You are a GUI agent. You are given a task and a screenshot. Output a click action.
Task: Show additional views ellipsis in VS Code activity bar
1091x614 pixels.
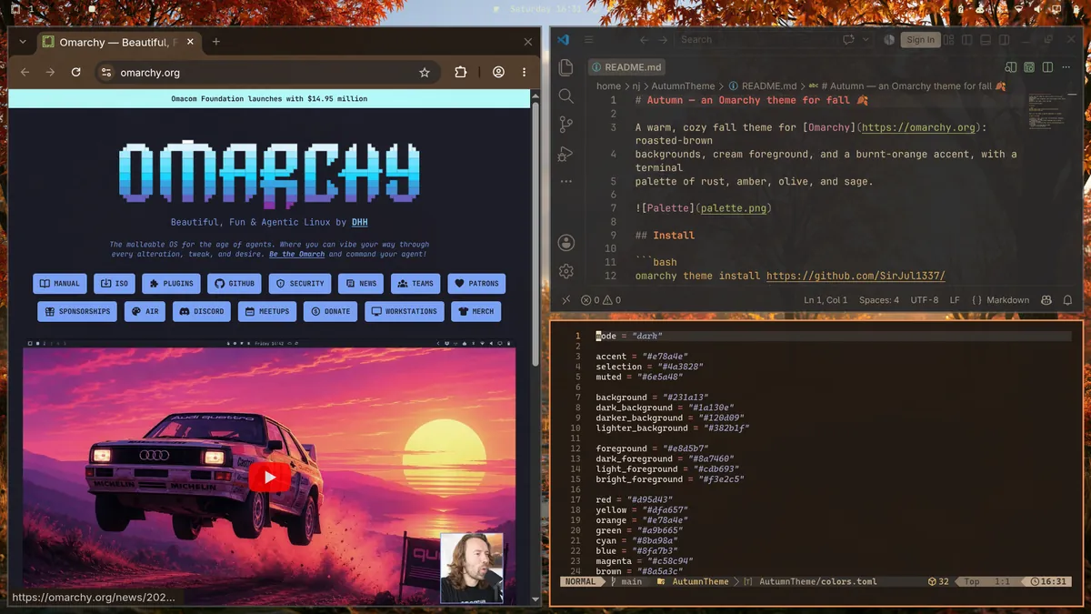(x=566, y=181)
